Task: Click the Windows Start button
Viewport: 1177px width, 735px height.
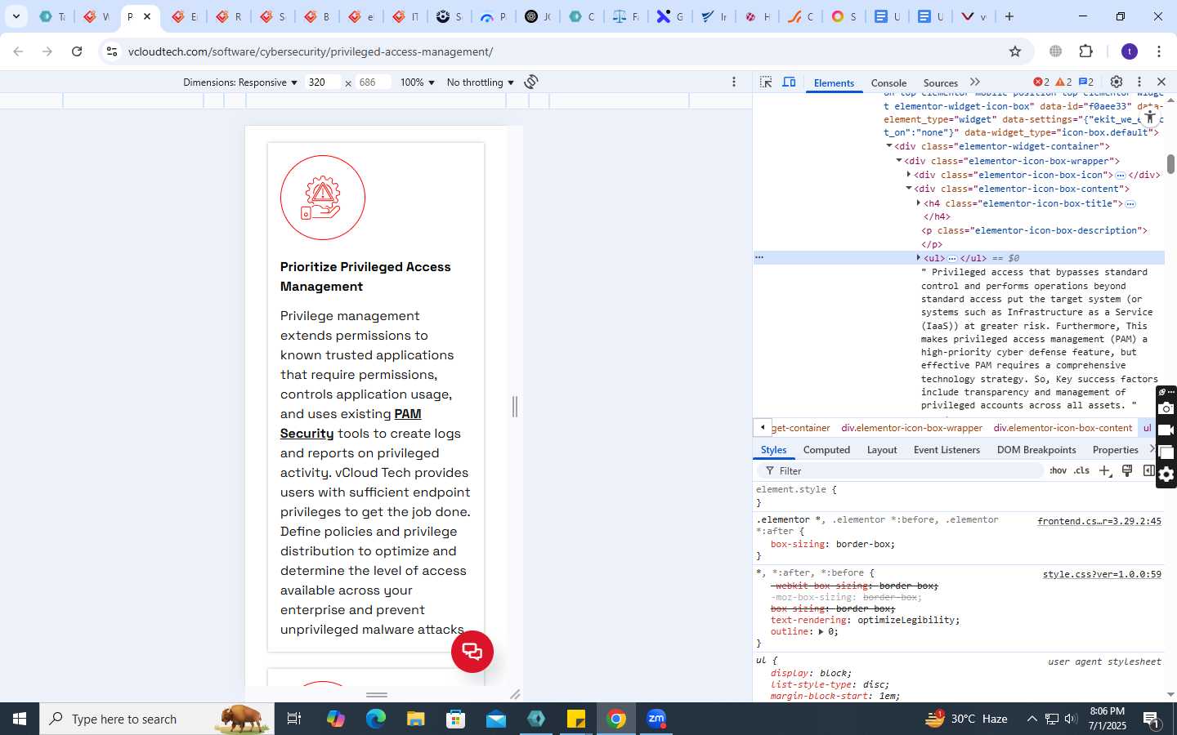Action: point(20,719)
